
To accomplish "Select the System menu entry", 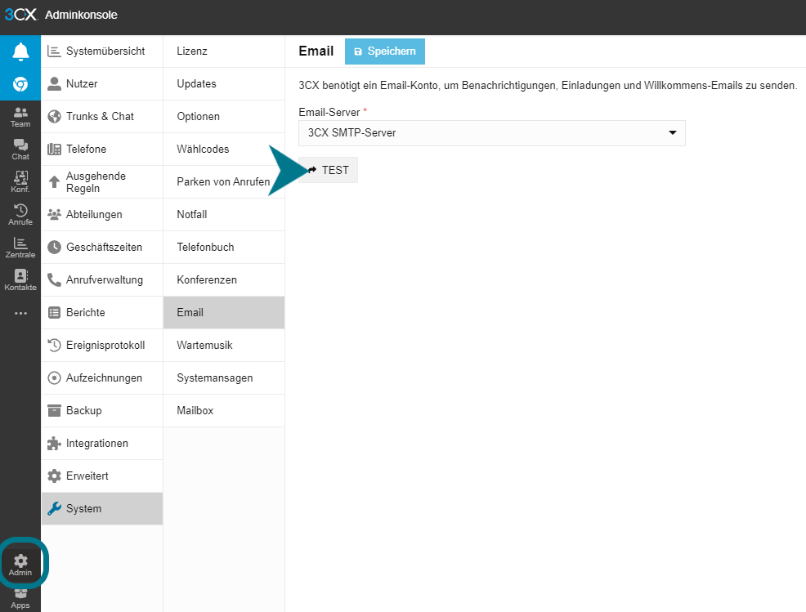I will click(x=102, y=509).
